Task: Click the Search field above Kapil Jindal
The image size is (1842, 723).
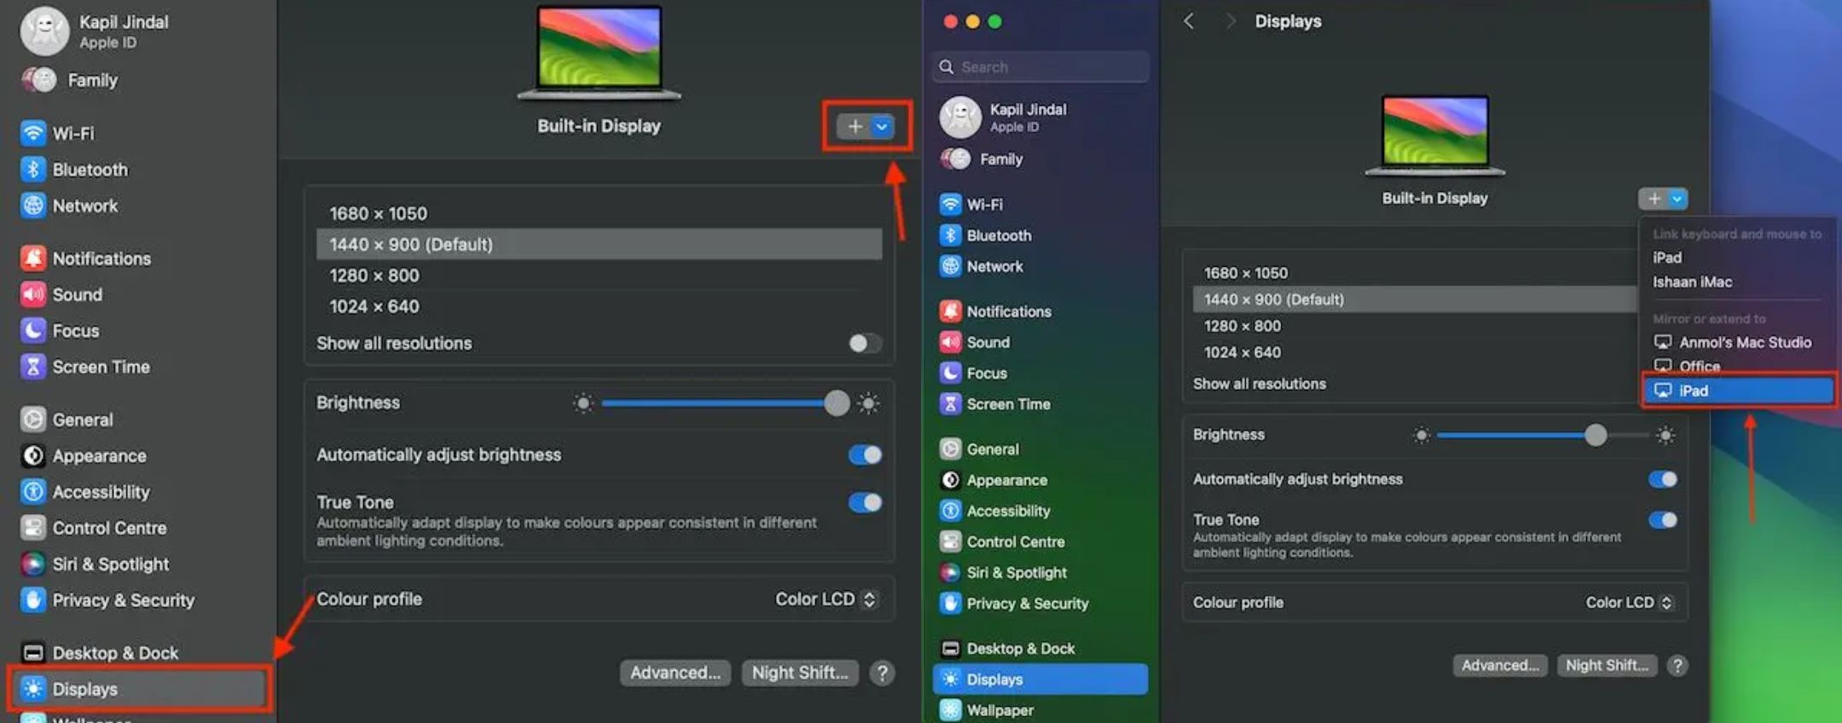Action: [x=1040, y=67]
